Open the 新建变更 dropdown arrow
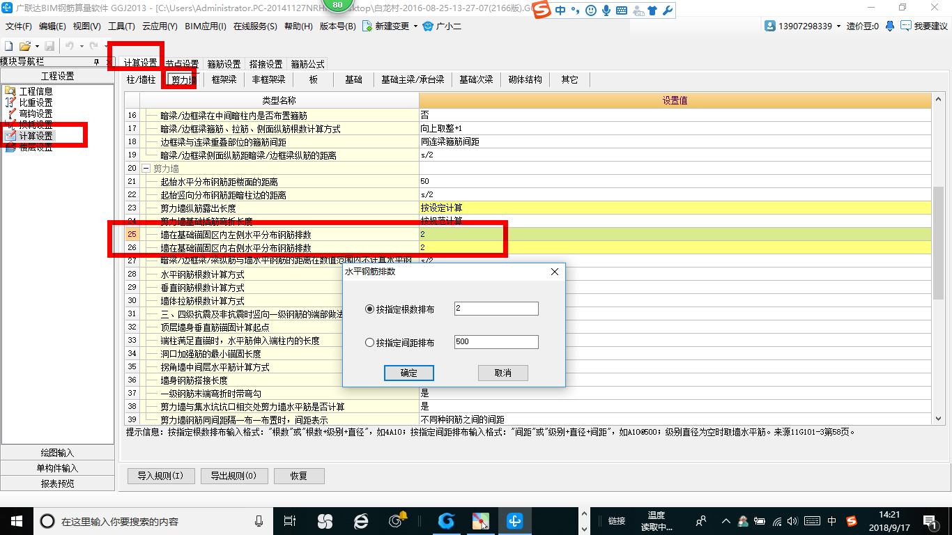952x535 pixels. click(415, 26)
